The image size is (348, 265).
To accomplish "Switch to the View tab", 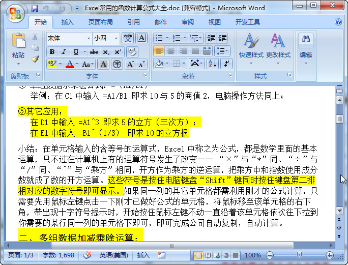I will pos(215,22).
